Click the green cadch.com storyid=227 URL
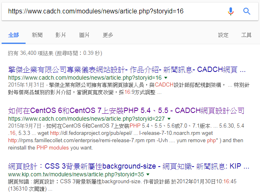 86,119
